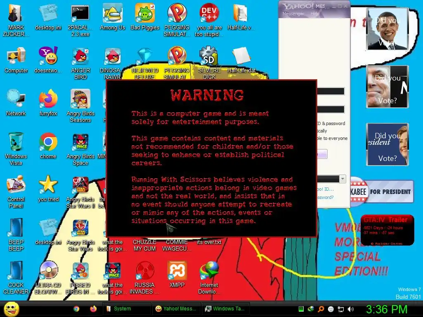Viewport: 423px width, 317px height.
Task: Click the password field in Yahoo! Messenger
Action: click(x=331, y=109)
